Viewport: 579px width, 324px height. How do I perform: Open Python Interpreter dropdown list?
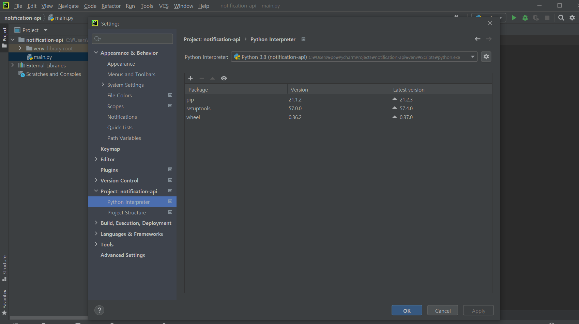click(x=473, y=57)
